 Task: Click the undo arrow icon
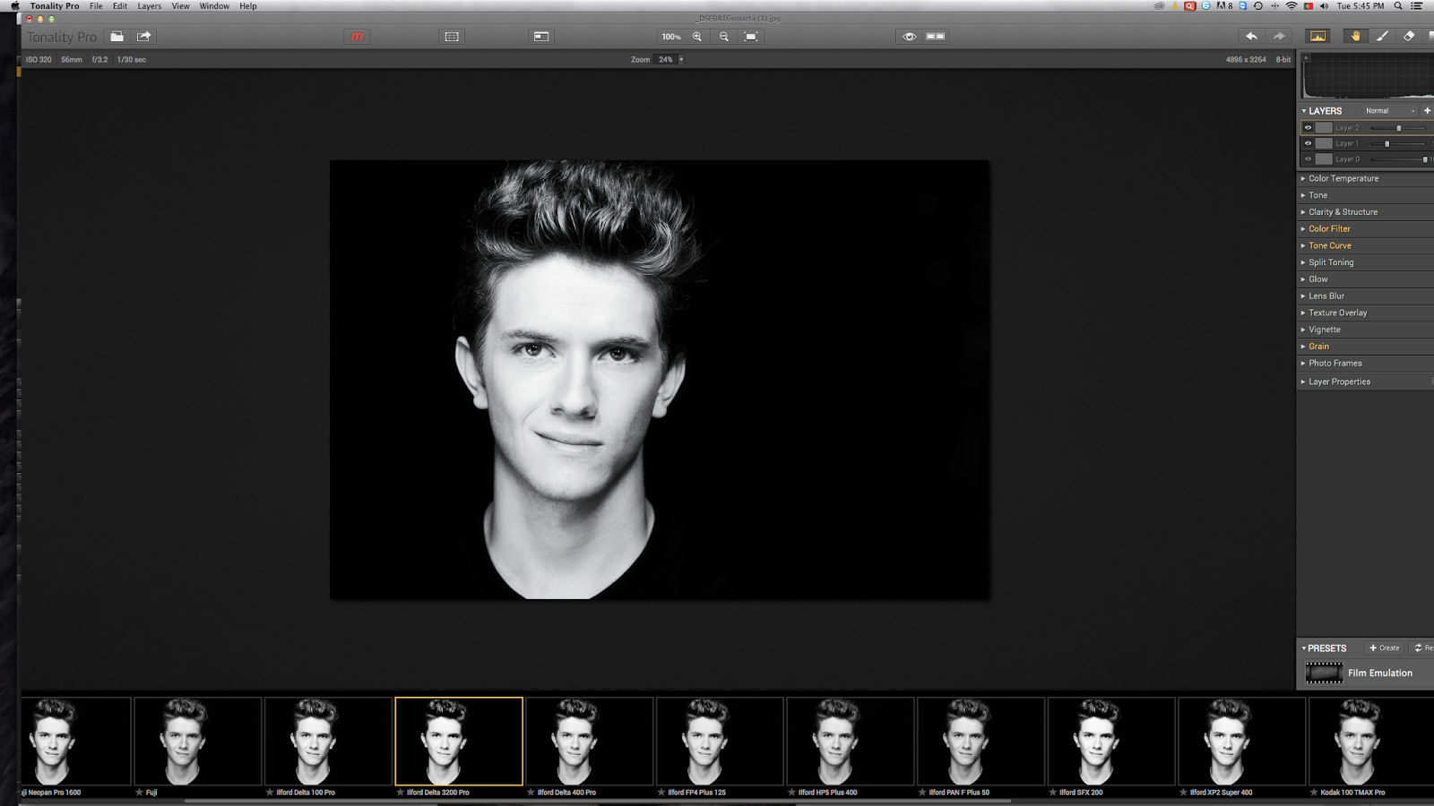point(1251,37)
